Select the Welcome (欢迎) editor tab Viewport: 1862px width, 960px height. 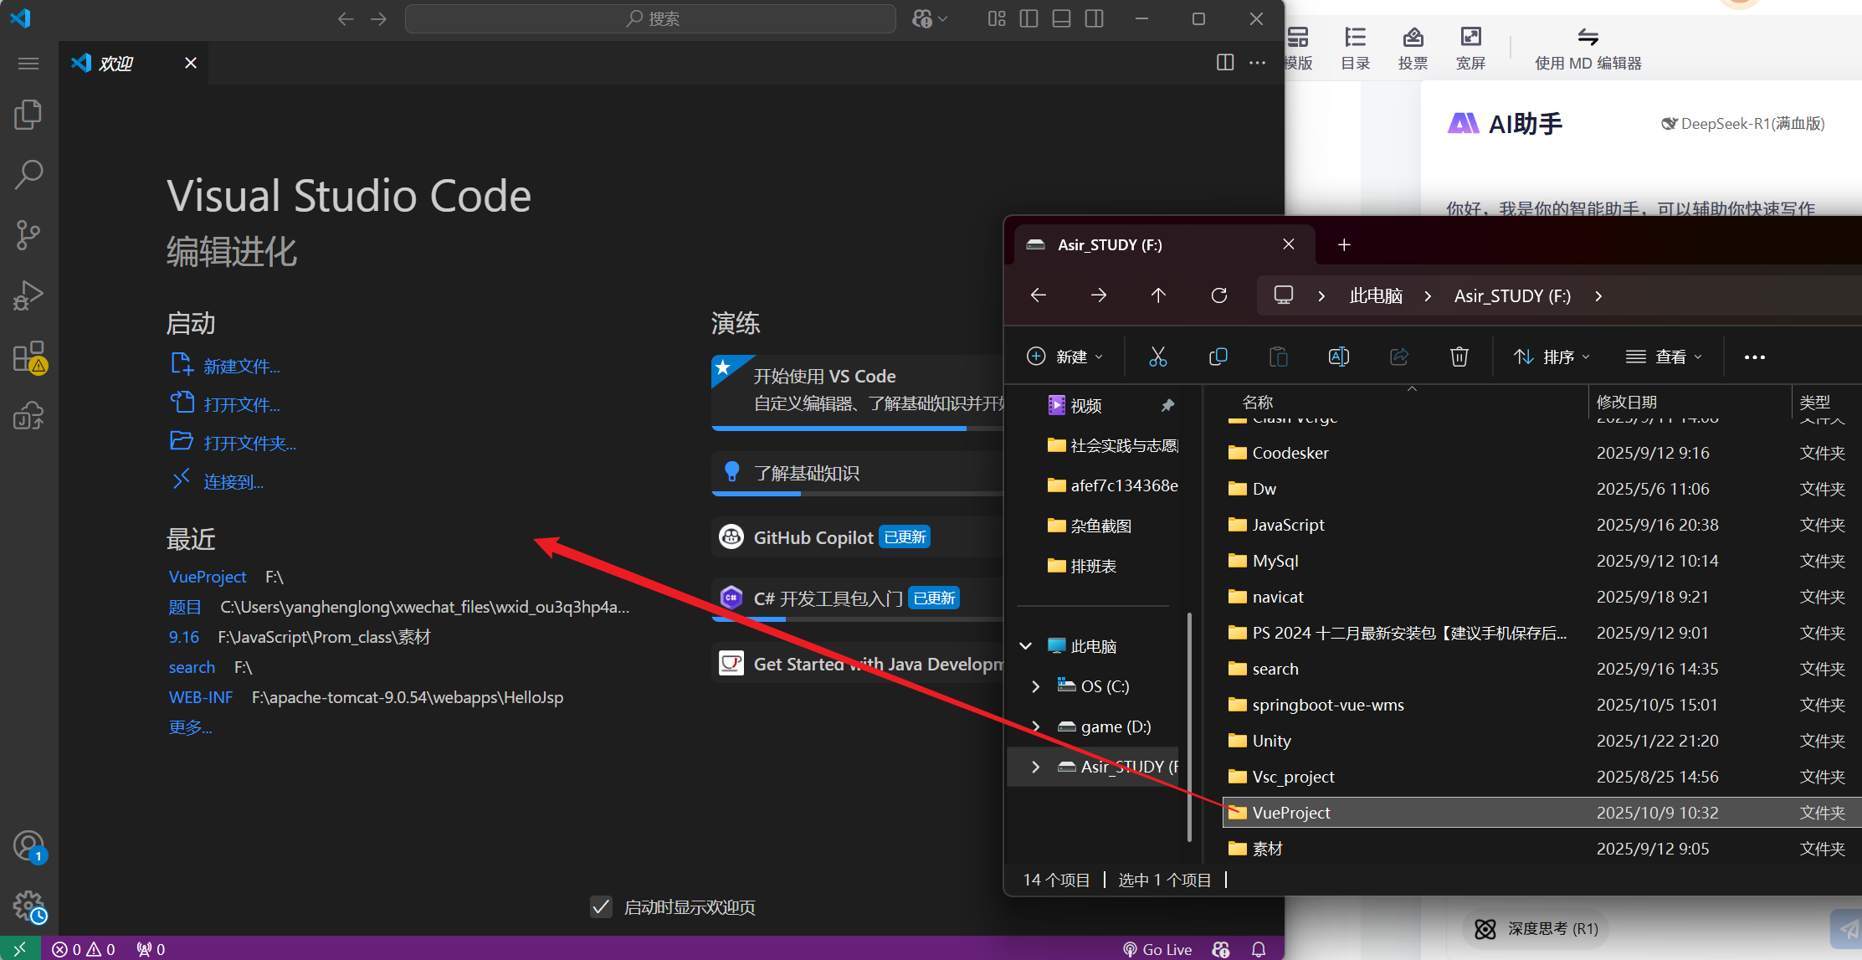[x=117, y=64]
